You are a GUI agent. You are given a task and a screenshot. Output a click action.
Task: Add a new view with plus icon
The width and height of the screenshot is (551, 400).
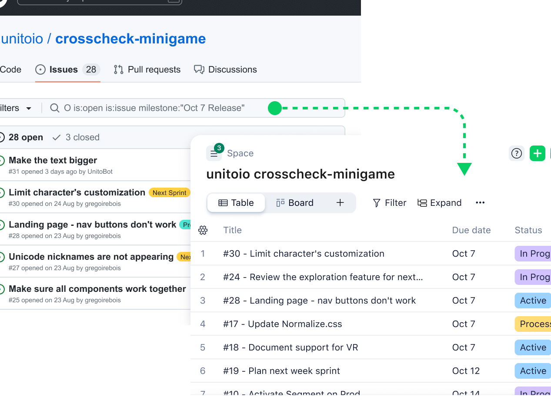(x=340, y=203)
